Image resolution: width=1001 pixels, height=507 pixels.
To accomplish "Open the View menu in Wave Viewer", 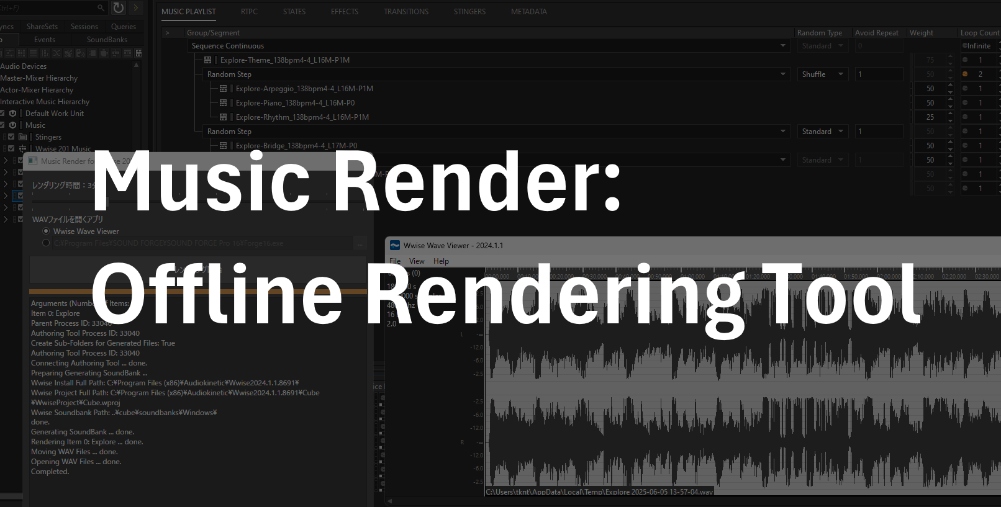I will (417, 261).
